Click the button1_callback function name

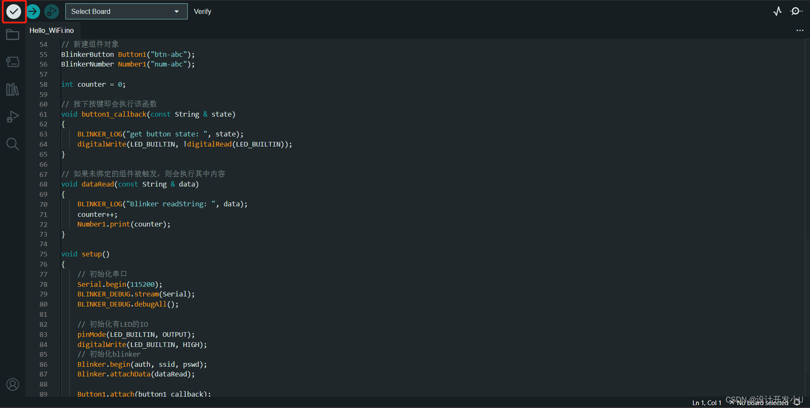tap(114, 114)
